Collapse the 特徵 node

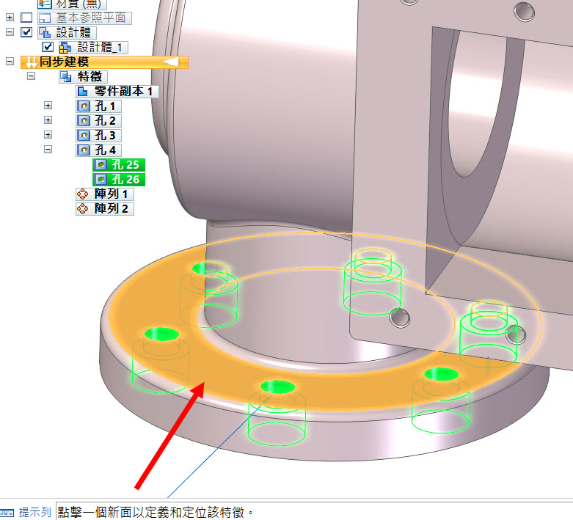tap(31, 76)
